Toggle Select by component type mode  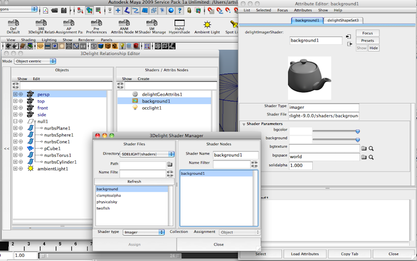(x=99, y=10)
